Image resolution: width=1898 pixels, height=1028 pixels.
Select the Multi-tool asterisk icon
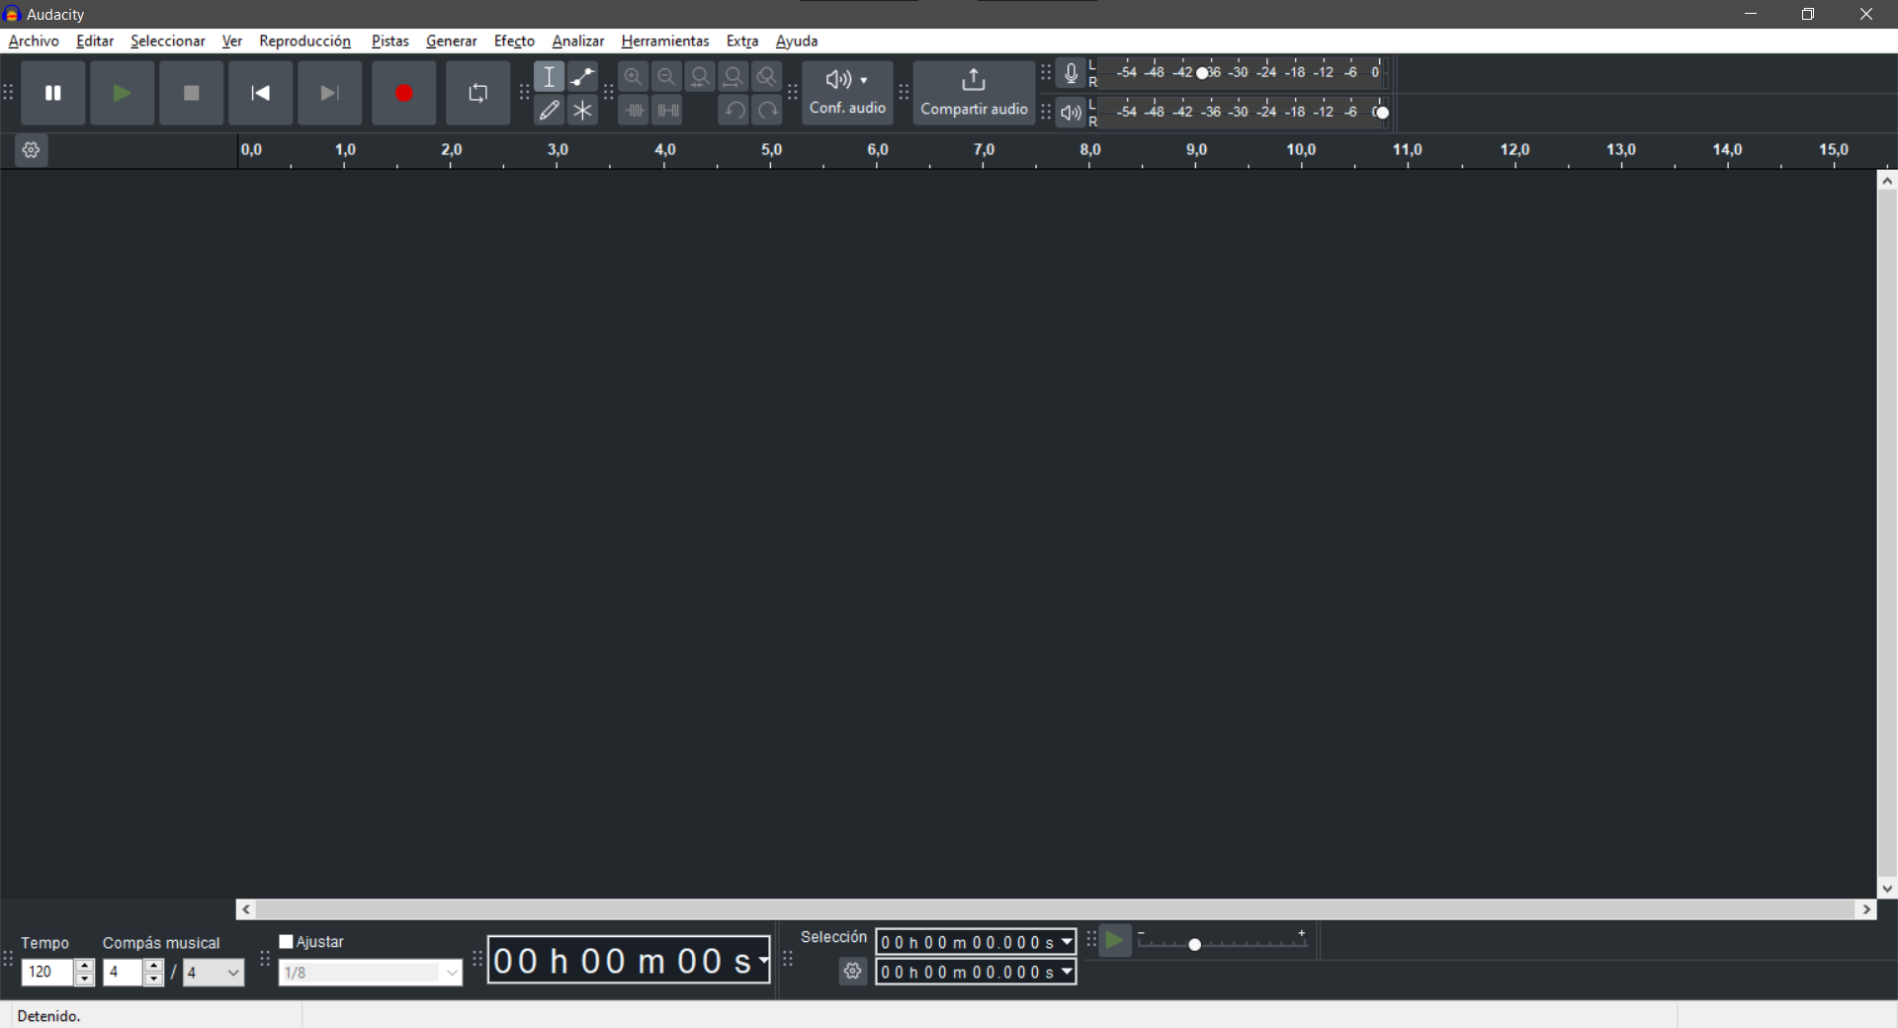pyautogui.click(x=583, y=111)
